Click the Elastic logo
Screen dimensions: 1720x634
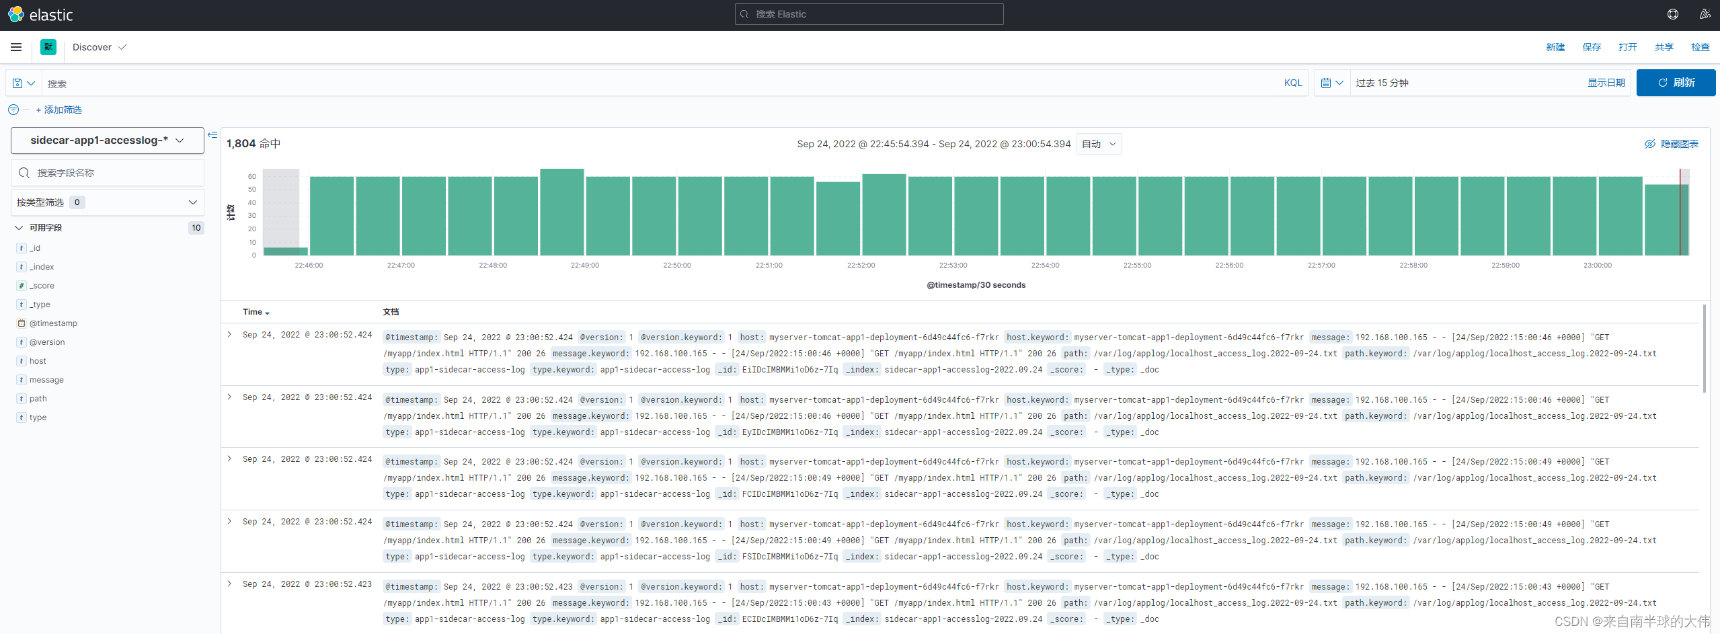pos(40,14)
